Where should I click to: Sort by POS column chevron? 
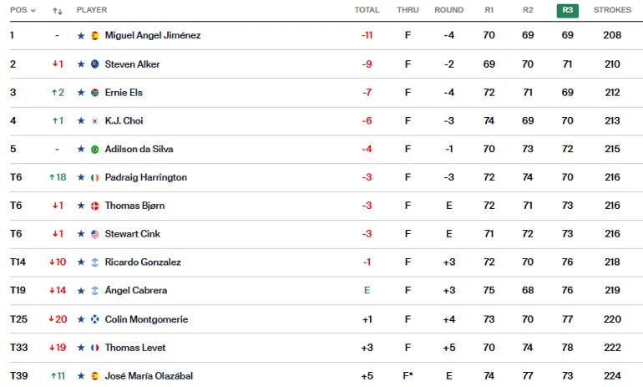[x=33, y=10]
